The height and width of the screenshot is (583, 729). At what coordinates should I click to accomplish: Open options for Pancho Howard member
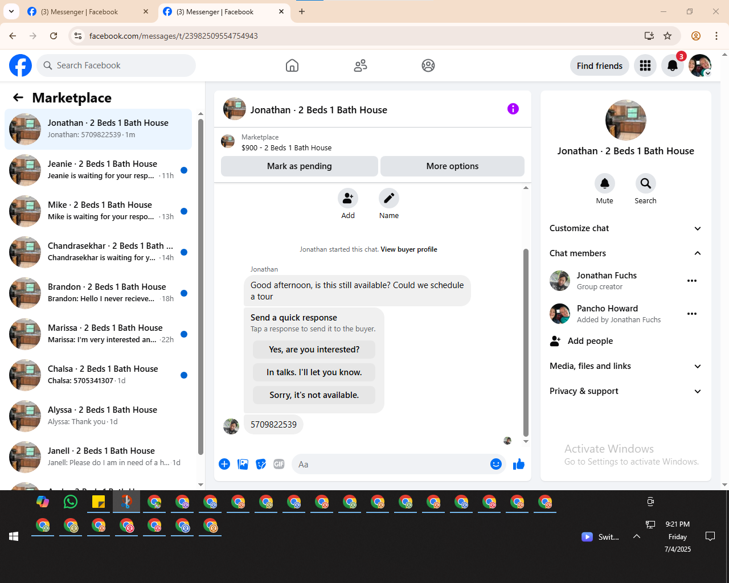692,314
